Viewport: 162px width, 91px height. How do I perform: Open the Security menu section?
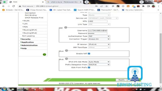(25, 39)
